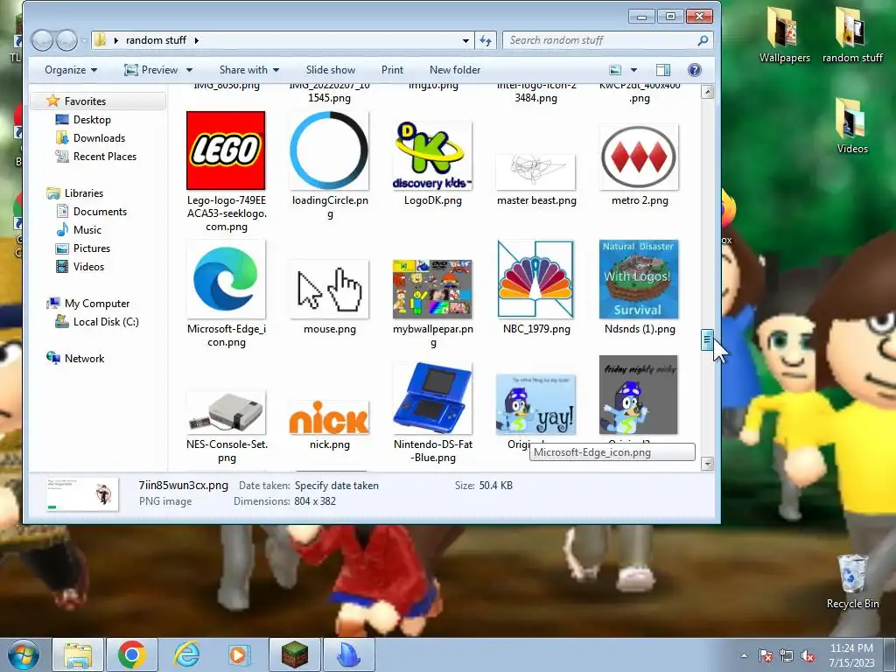Click the Preview button in the toolbar
Screen dimensions: 896x672
151,70
